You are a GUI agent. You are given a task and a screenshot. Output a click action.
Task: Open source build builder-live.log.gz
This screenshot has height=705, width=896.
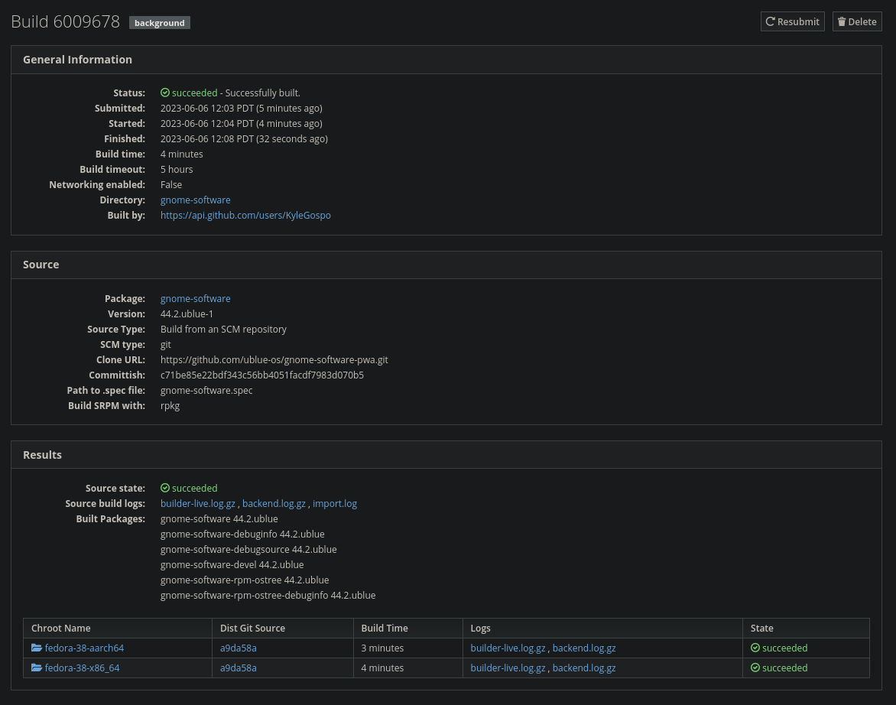pyautogui.click(x=198, y=503)
